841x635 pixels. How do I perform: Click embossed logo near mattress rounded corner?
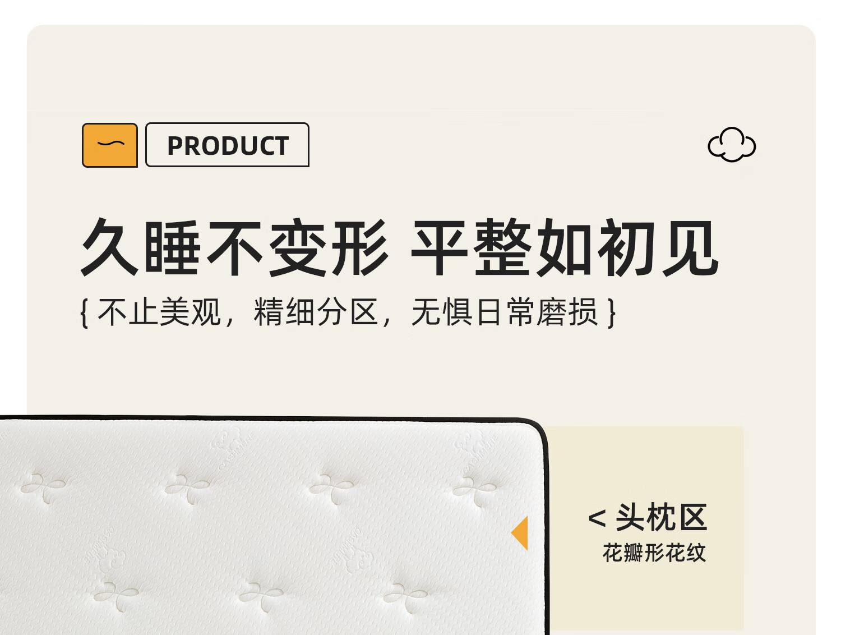point(475,449)
